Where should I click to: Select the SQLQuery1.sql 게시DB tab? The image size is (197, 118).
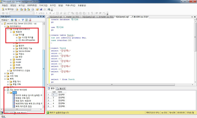(x=132, y=17)
